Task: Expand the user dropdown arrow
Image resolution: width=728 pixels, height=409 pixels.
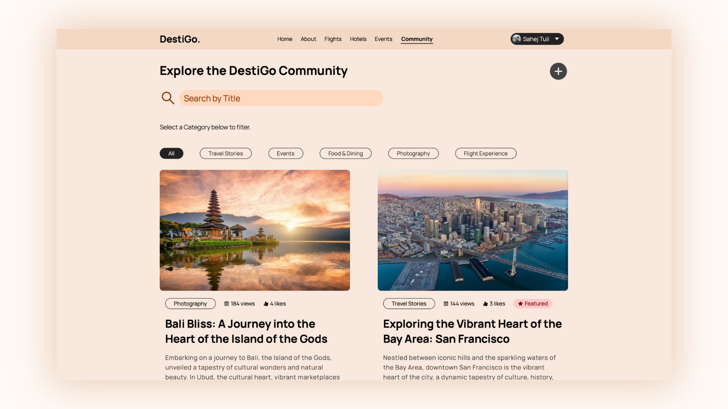Action: click(x=557, y=39)
